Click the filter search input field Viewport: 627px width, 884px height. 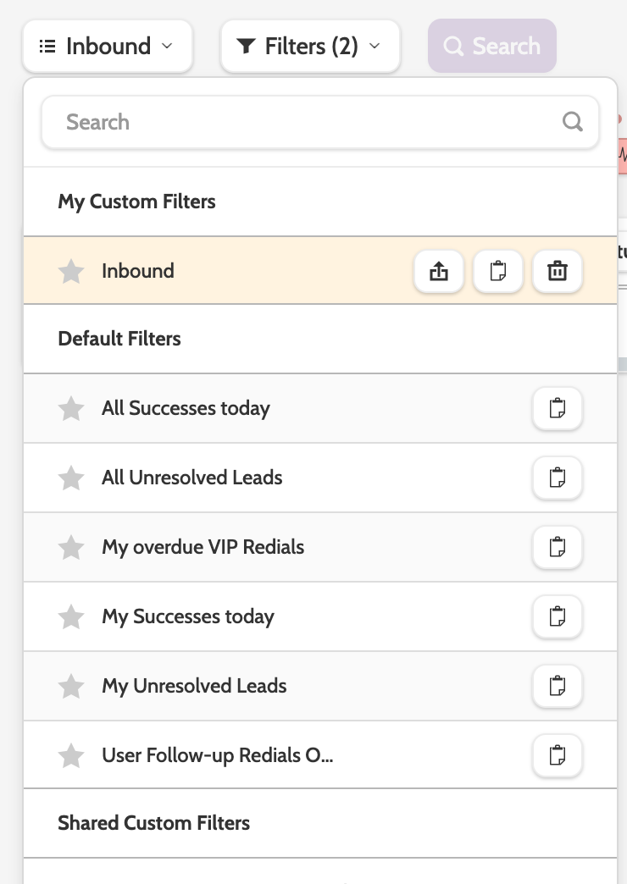click(305, 122)
